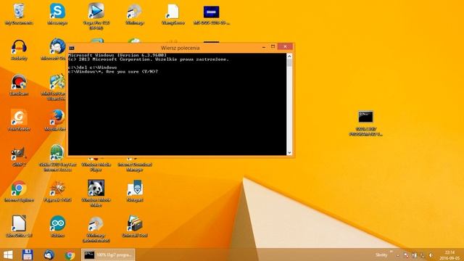Open the red flag action center tray icon
Viewport: 464px width, 261px height.
(406, 255)
